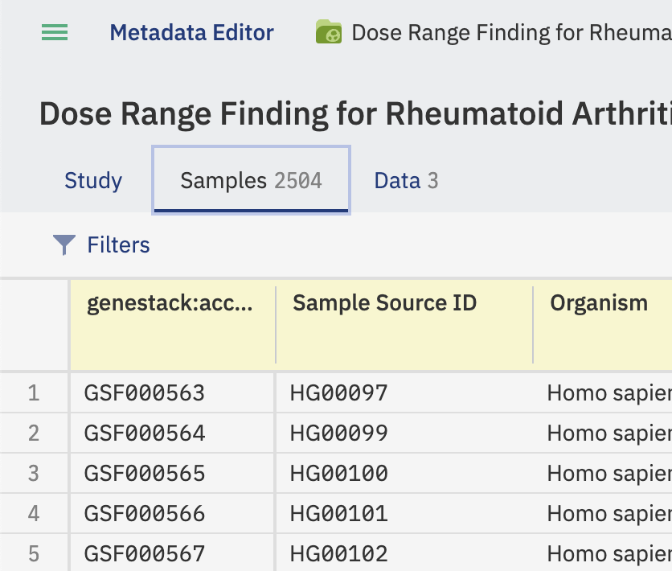Open the Metadata Editor link
The height and width of the screenshot is (571, 672).
pyautogui.click(x=191, y=33)
